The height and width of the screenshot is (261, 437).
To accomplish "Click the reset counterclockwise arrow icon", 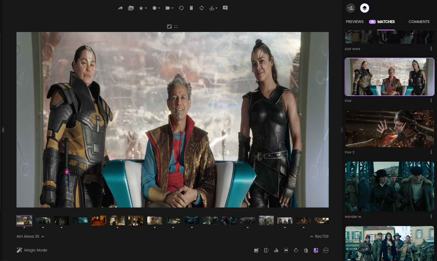I will [x=181, y=8].
